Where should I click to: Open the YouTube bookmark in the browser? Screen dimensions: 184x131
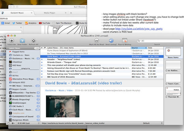click(x=44, y=23)
